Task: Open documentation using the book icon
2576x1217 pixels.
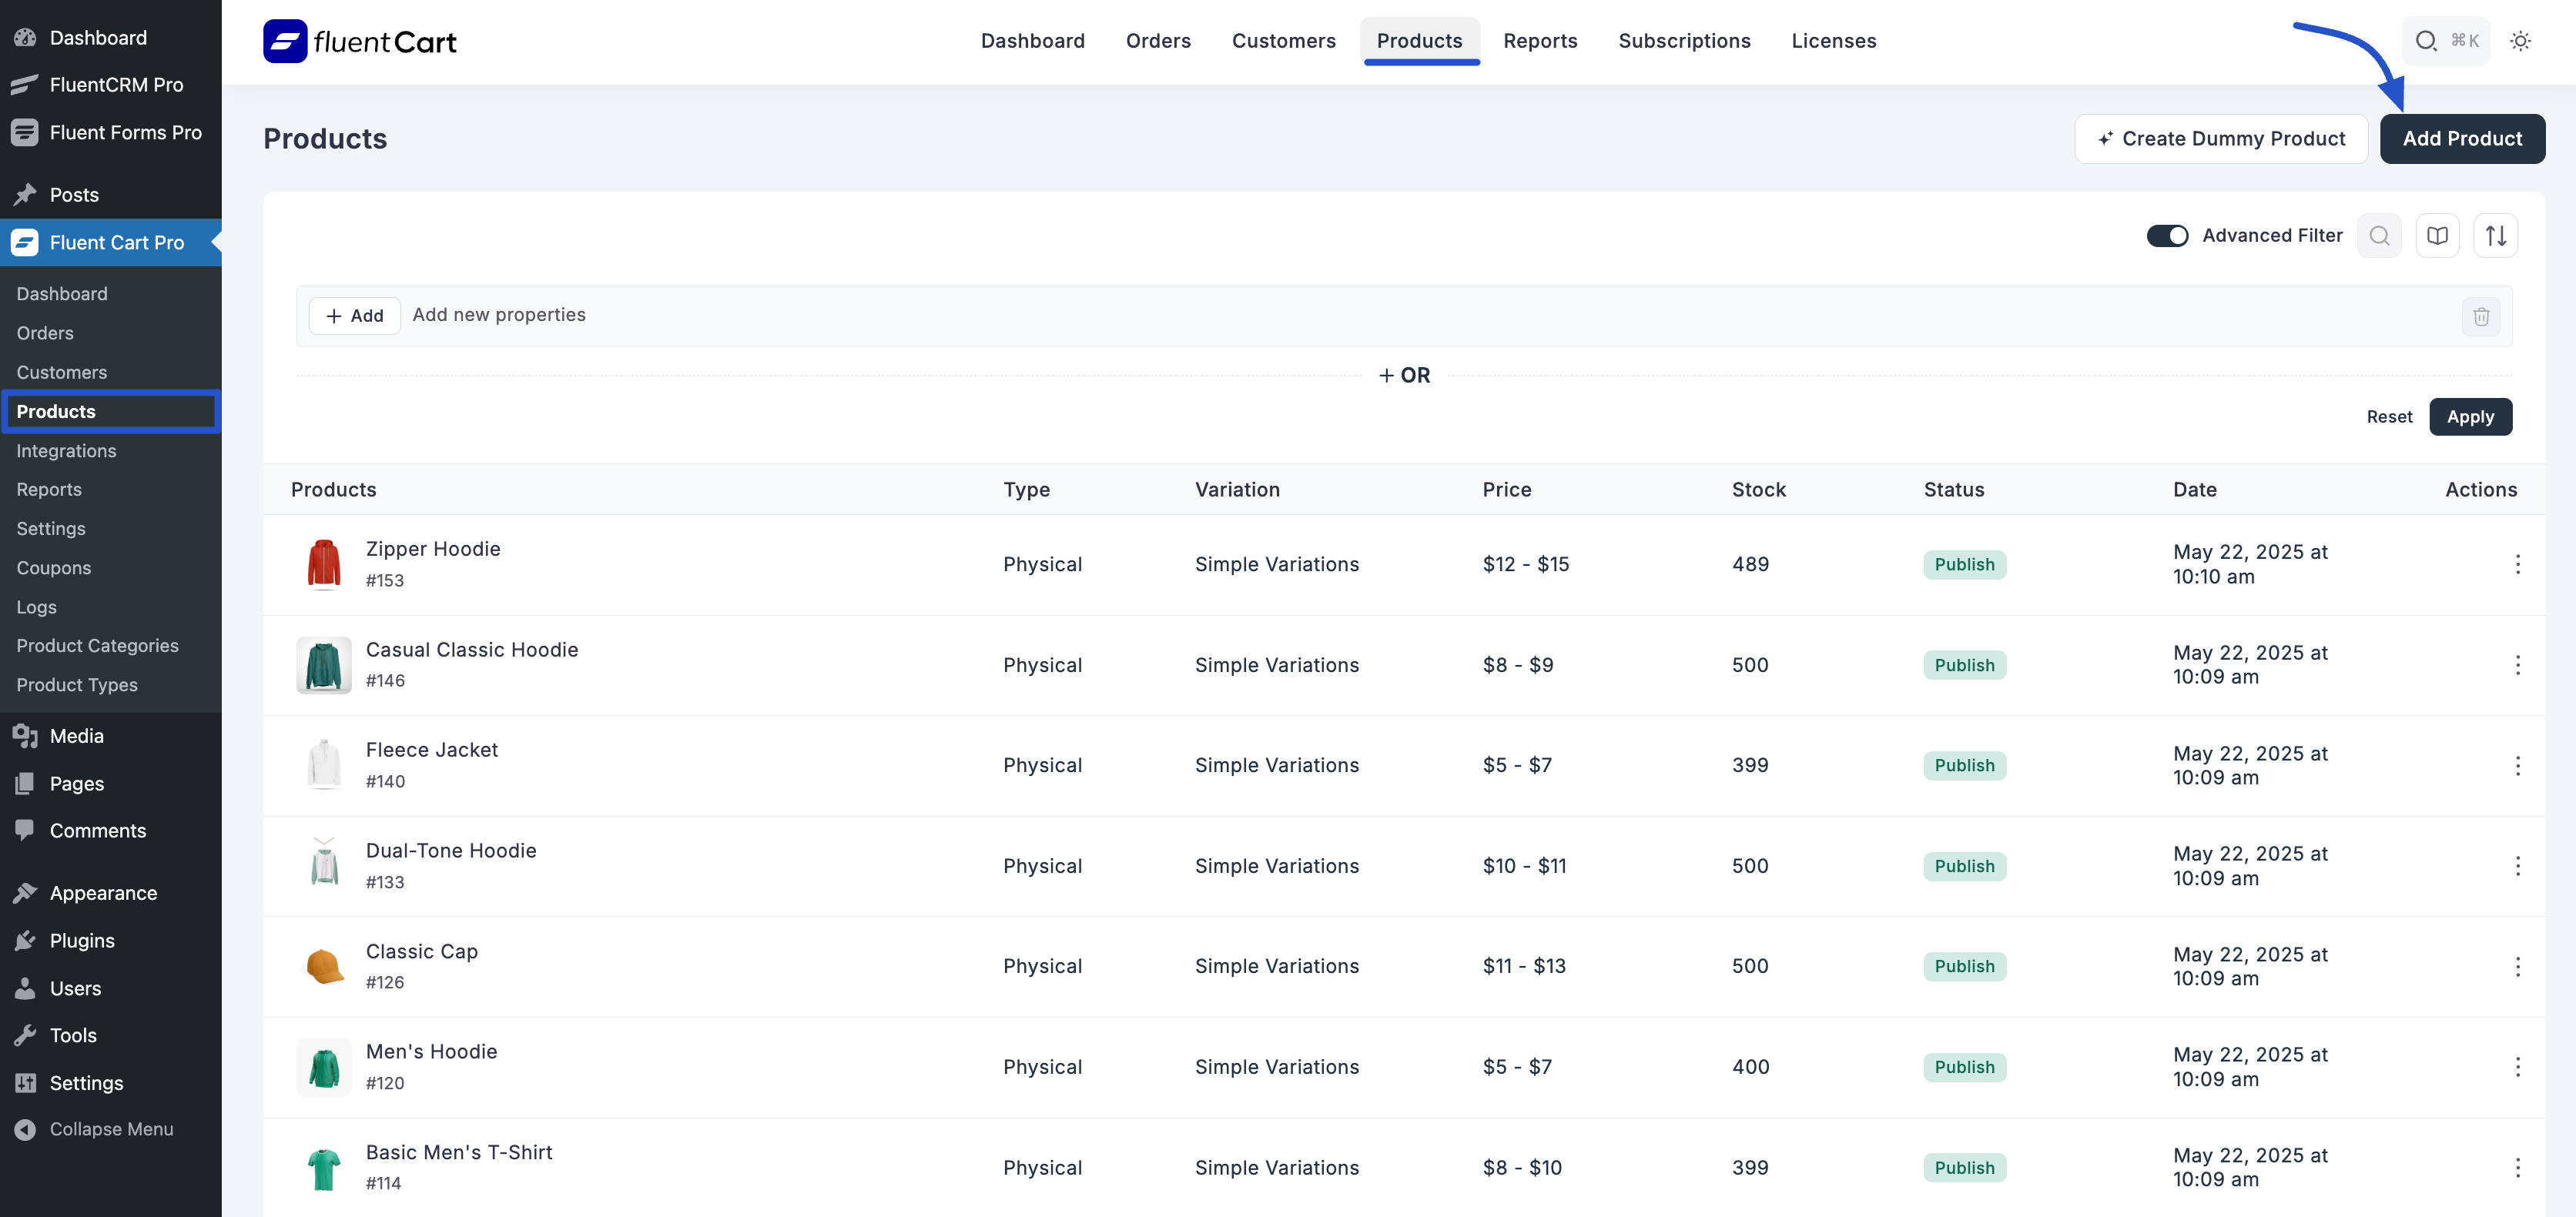Action: (x=2438, y=235)
